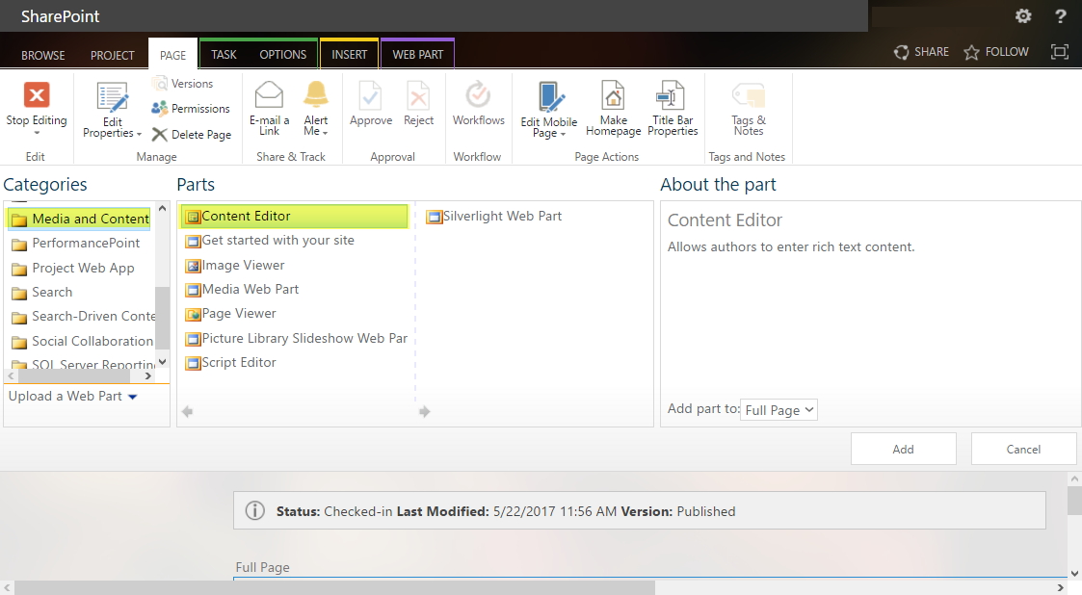Viewport: 1082px width, 595px height.
Task: Click Edit Mobile Page icon
Action: [550, 96]
